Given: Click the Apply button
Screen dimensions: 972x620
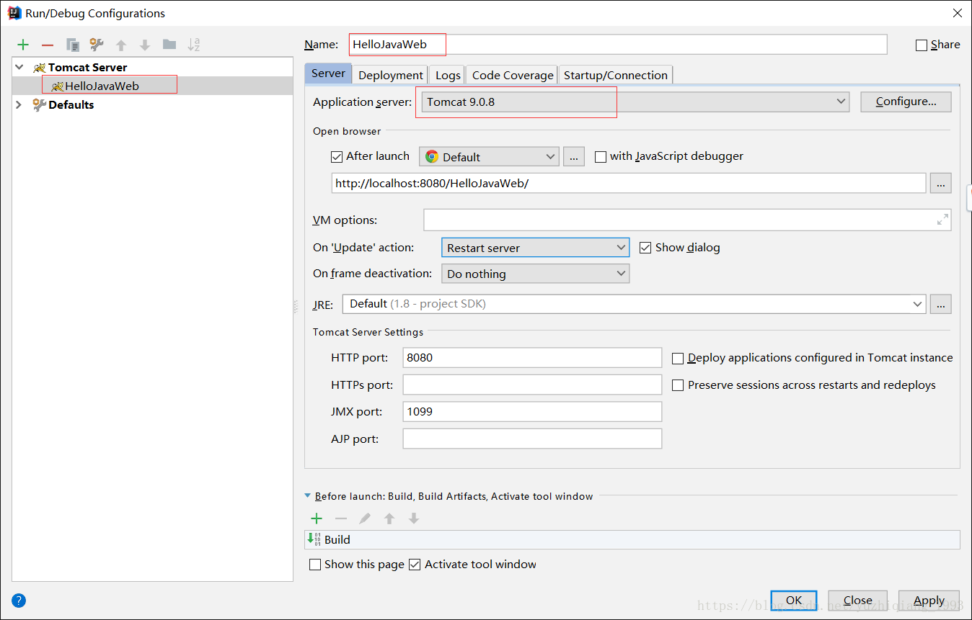Looking at the screenshot, I should (929, 601).
